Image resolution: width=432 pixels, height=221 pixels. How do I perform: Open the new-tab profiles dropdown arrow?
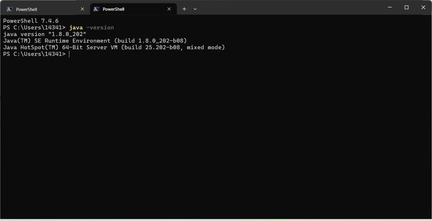coord(195,9)
